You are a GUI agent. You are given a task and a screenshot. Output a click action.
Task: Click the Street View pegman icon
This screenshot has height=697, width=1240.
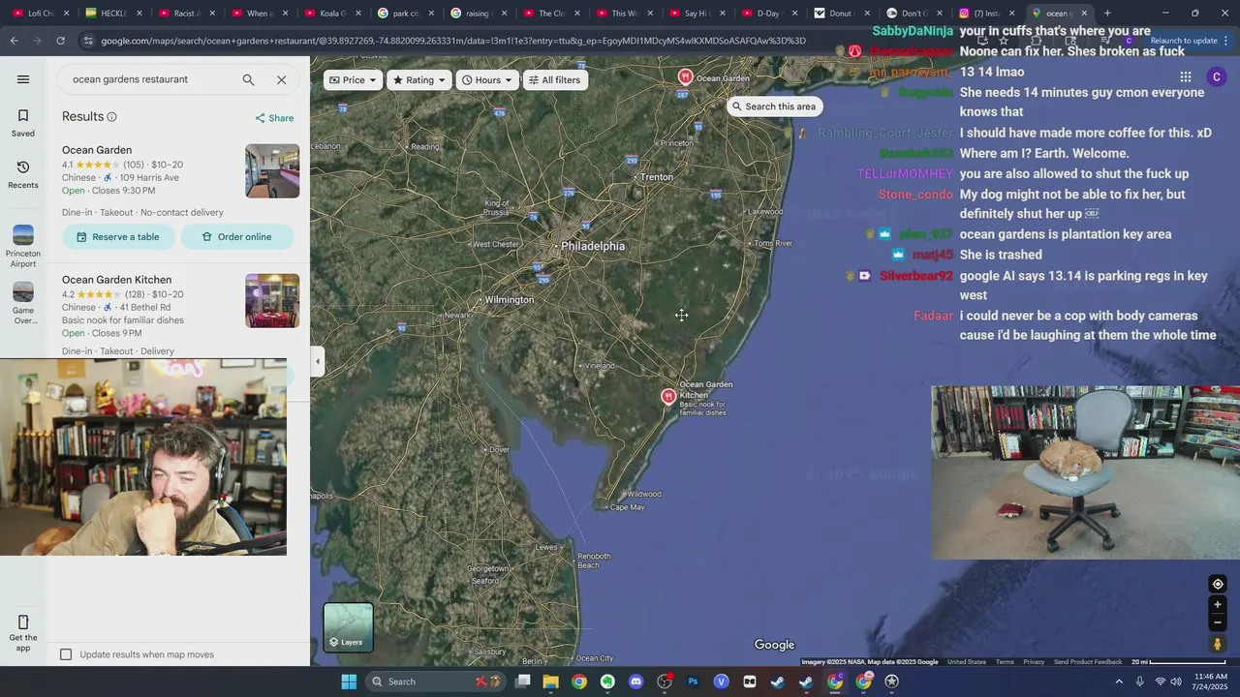coord(1218,644)
